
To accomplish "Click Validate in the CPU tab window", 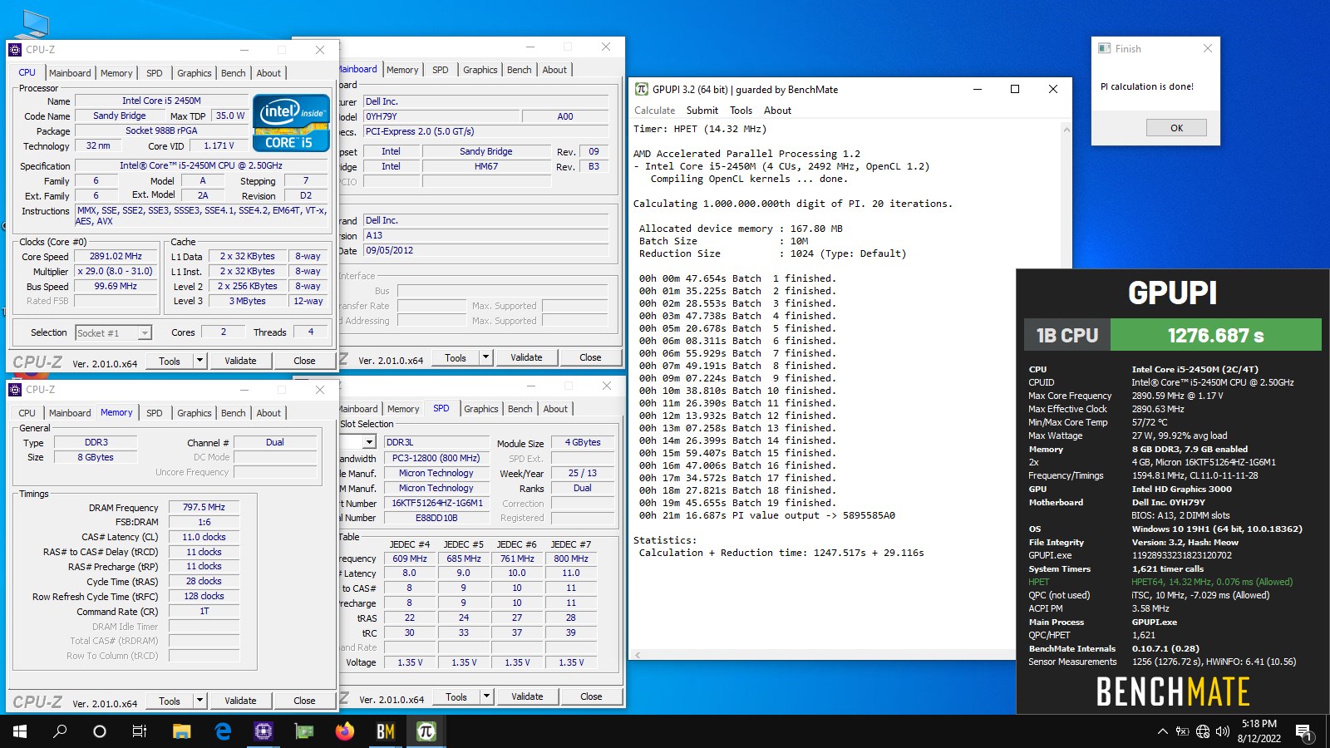I will tap(240, 361).
